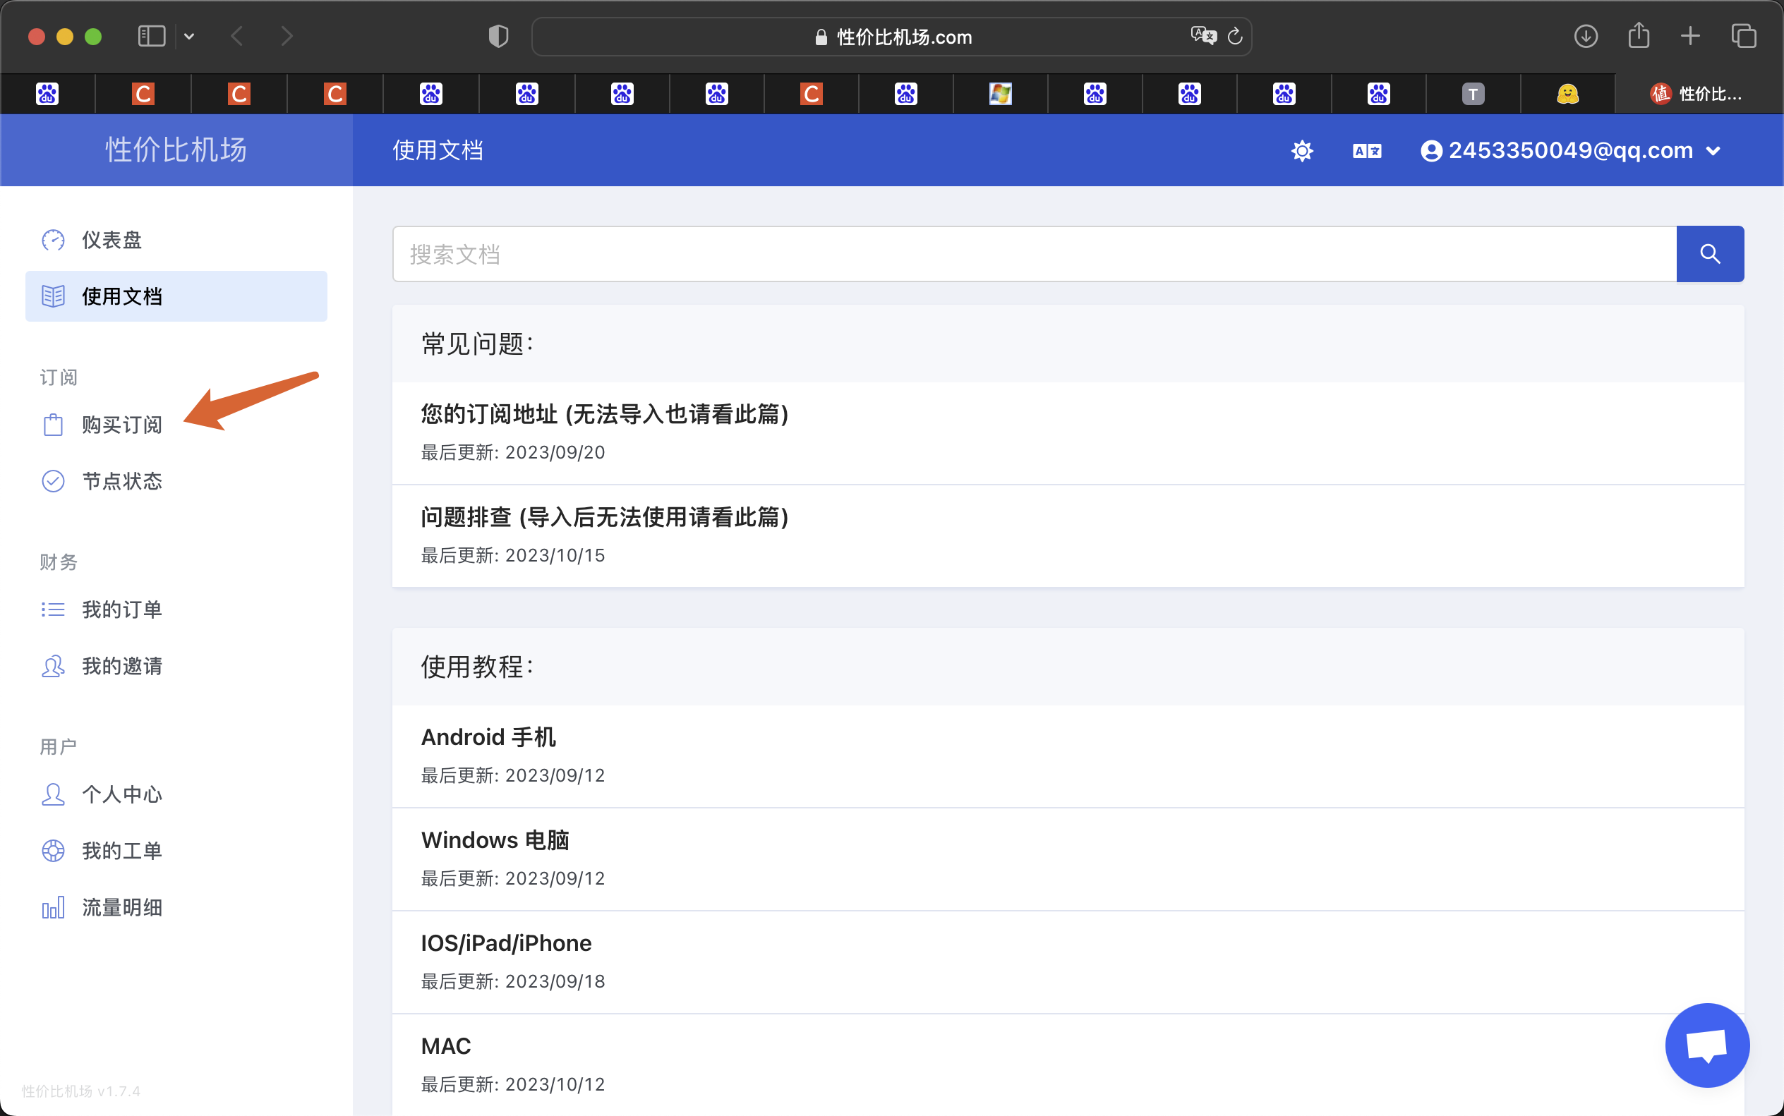
Task: Click 最后更新: 2023/10/12 date text
Action: (x=512, y=1084)
